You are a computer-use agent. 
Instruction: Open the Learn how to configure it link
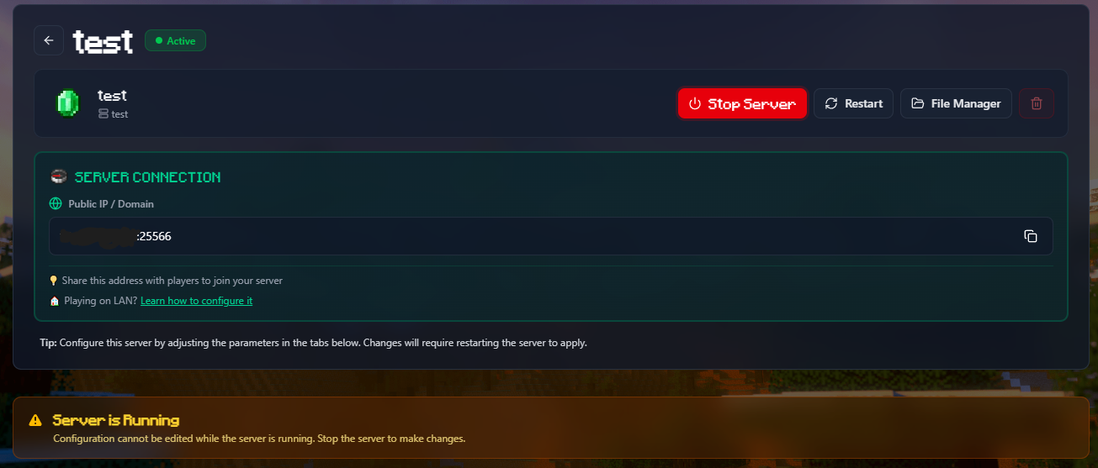coord(196,301)
